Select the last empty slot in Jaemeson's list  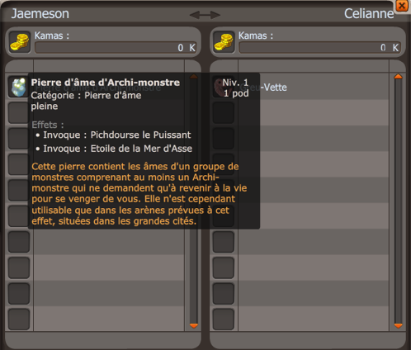pyautogui.click(x=19, y=319)
